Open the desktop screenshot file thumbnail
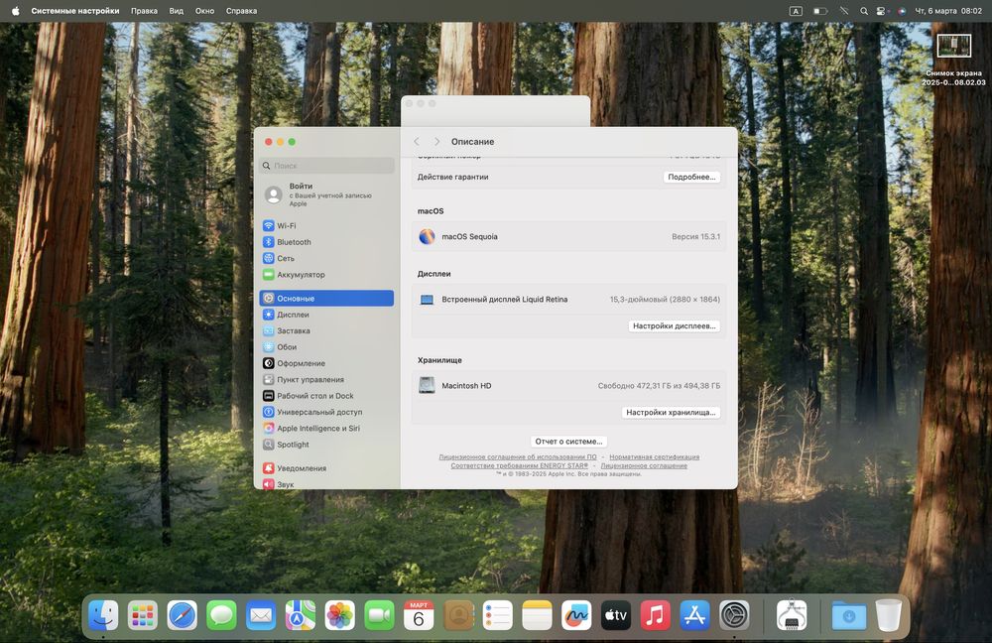The height and width of the screenshot is (643, 992). click(x=953, y=47)
